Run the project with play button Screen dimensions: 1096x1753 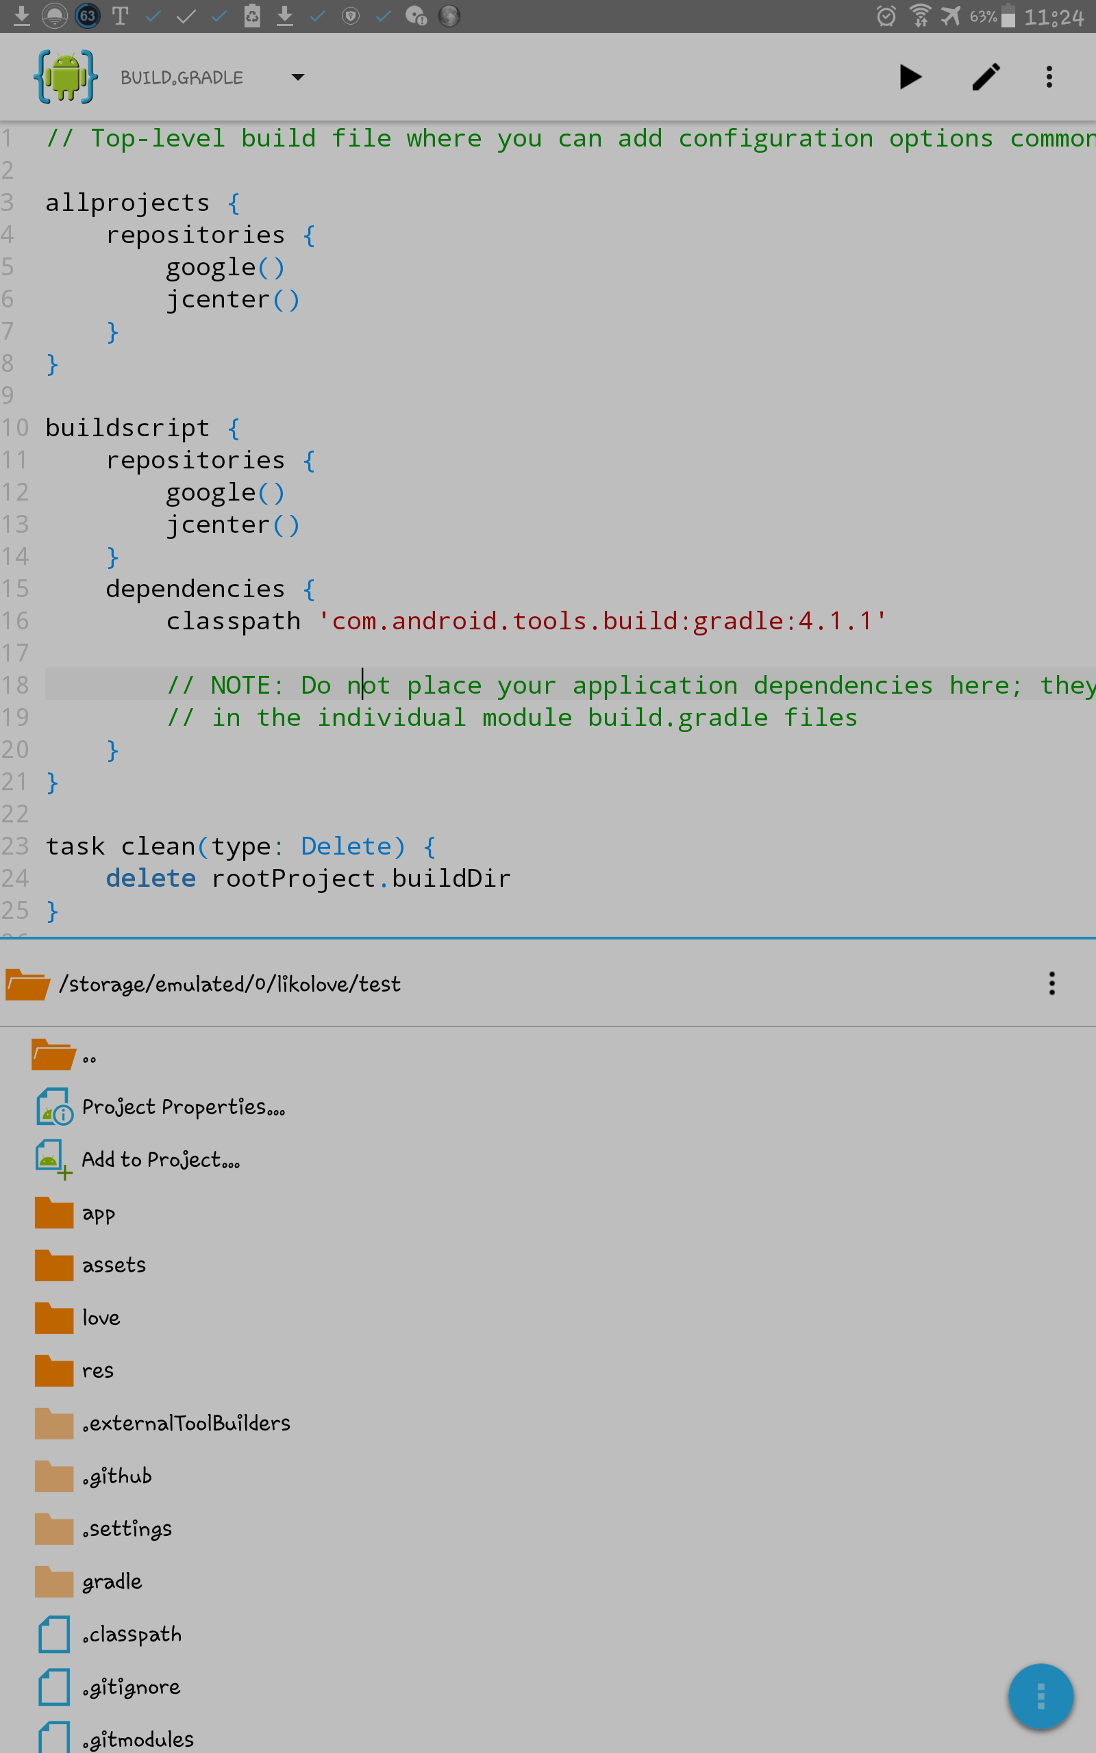click(x=910, y=77)
